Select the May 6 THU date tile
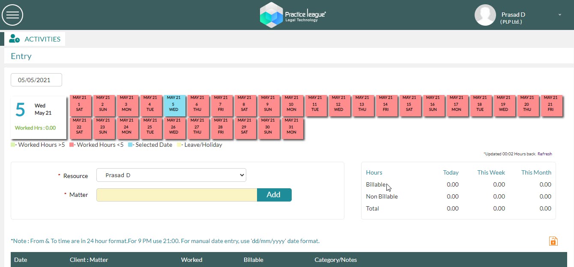 197,105
